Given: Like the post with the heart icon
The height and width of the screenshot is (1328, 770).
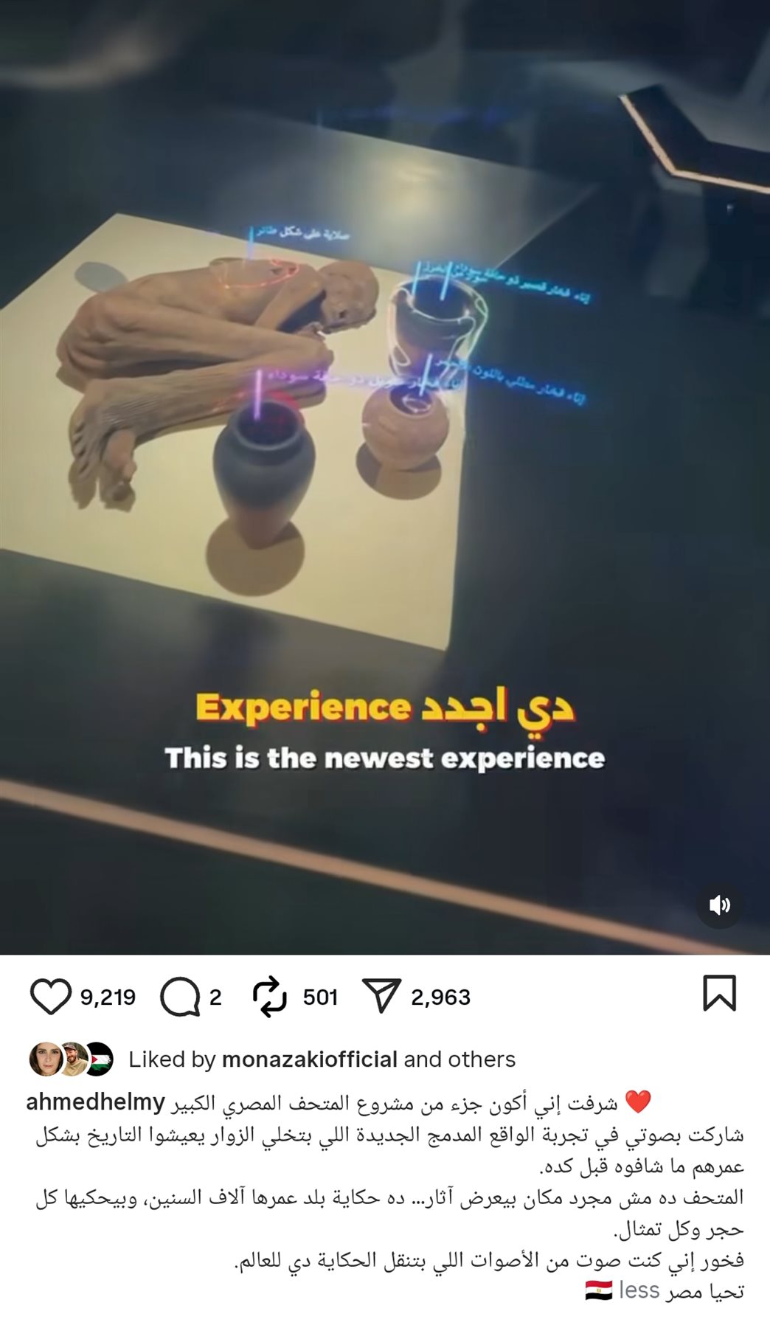Looking at the screenshot, I should click(50, 996).
